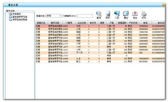The height and width of the screenshot is (102, 168).
Task: Click 产权状况 column header
Action: [133, 23]
